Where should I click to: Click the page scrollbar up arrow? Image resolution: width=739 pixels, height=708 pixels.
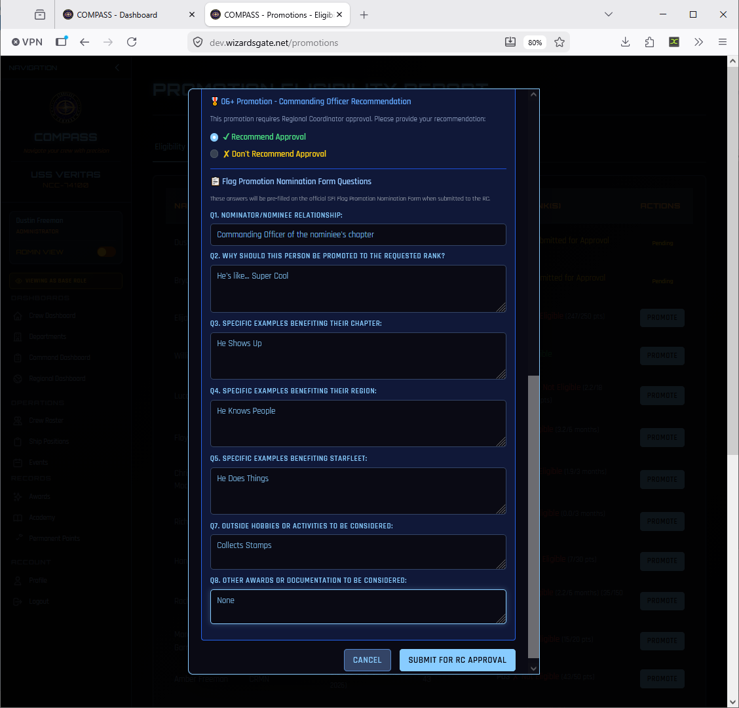pyautogui.click(x=732, y=61)
